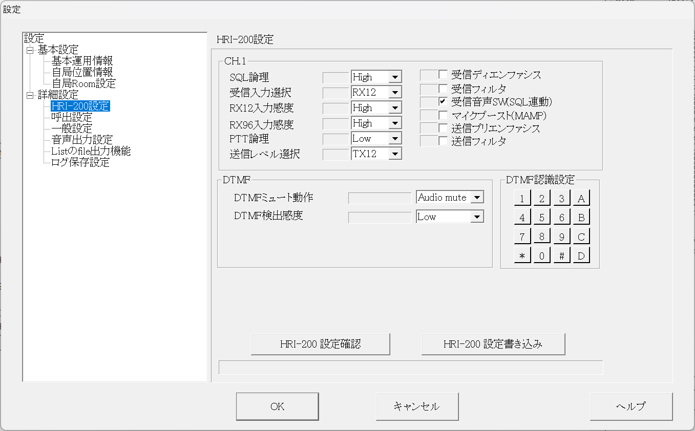Enable 受信ディエンファシス checkbox
The height and width of the screenshot is (431, 695).
tap(443, 75)
